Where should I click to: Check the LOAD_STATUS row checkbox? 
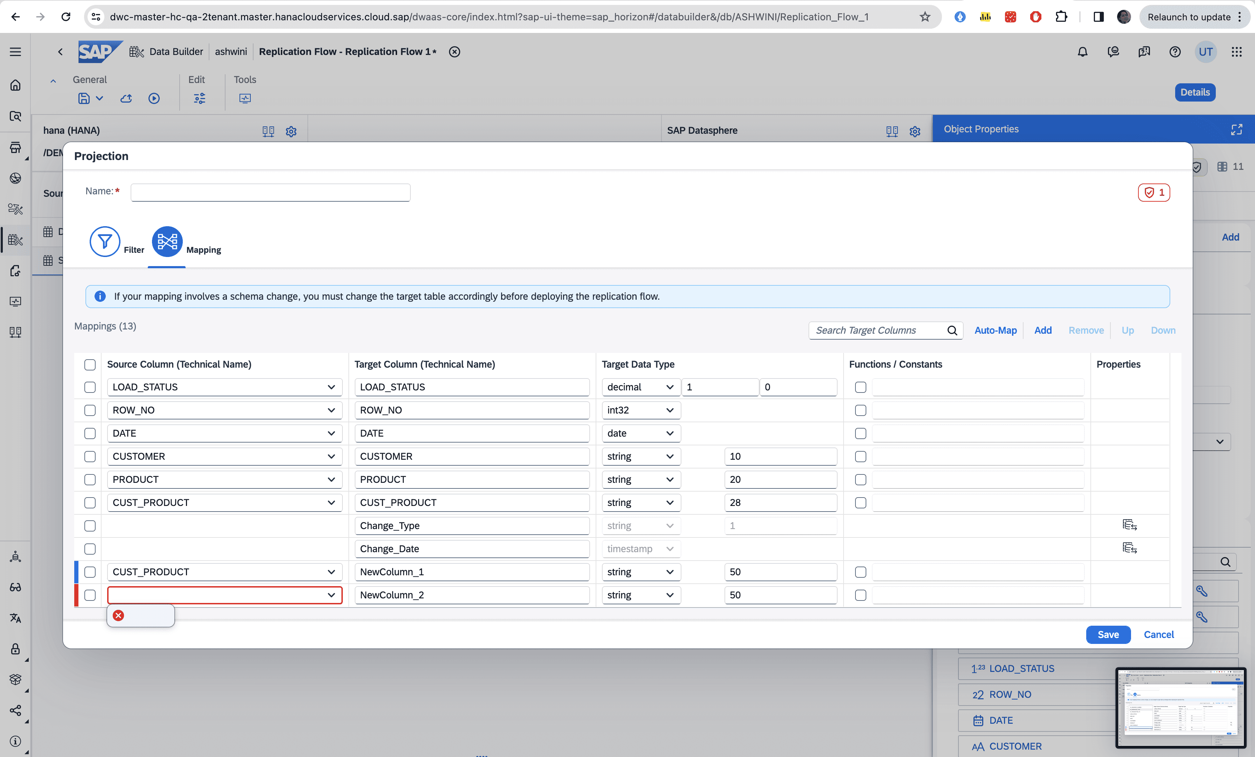pos(90,387)
